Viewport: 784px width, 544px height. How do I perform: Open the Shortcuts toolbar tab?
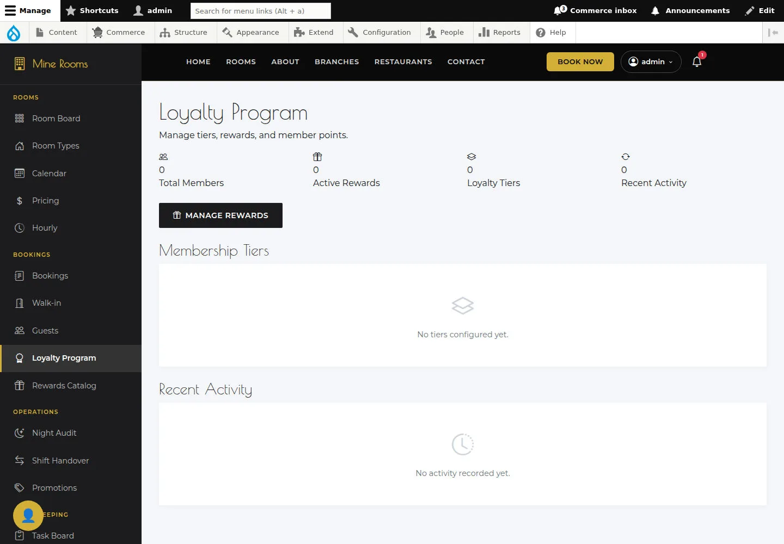point(92,11)
